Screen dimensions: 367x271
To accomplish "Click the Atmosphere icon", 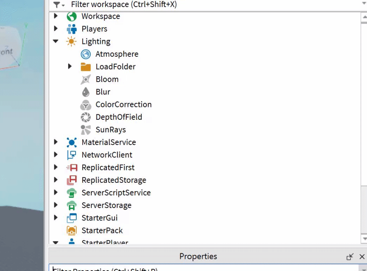I will coord(86,54).
